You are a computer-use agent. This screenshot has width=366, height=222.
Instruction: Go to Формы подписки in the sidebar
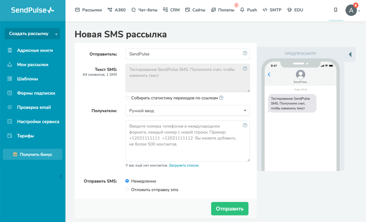coord(36,93)
